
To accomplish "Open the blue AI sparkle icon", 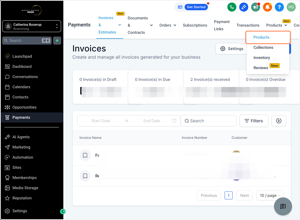I will (x=243, y=7).
